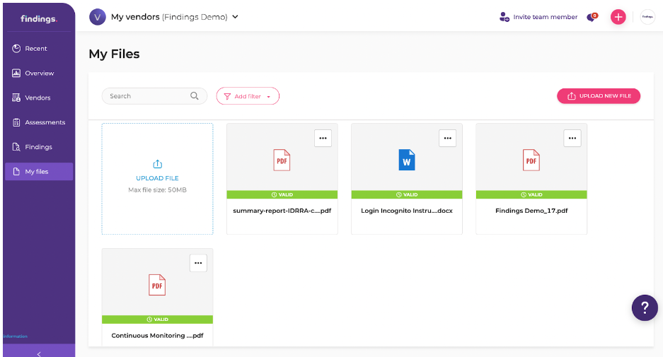This screenshot has height=357, width=663.
Task: Click the Upload New File button
Action: [x=599, y=96]
